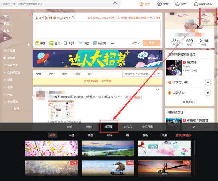Close the skin selection panel
218x181 pixels.
[194, 127]
